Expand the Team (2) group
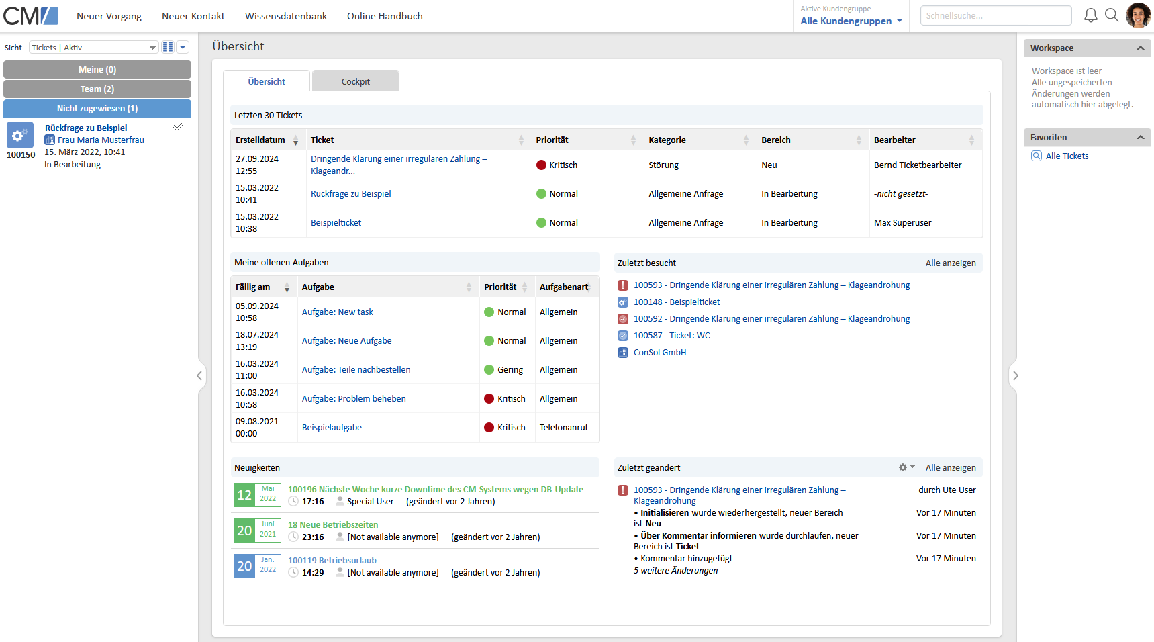 point(97,89)
